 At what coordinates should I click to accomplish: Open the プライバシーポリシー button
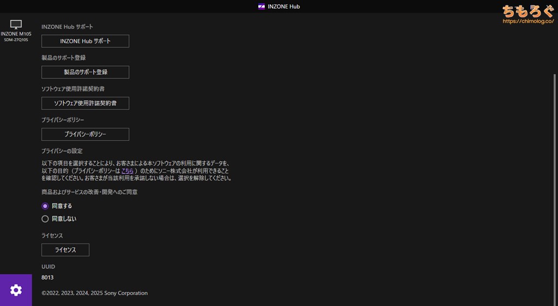[x=86, y=134]
